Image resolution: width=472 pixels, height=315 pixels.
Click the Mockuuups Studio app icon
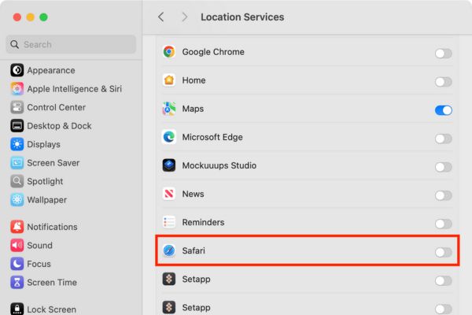169,165
